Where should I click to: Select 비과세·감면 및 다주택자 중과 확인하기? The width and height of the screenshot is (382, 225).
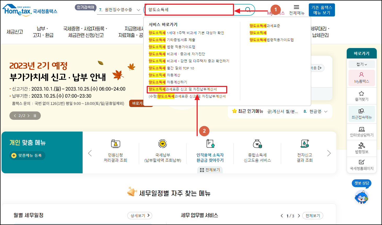[189, 61]
